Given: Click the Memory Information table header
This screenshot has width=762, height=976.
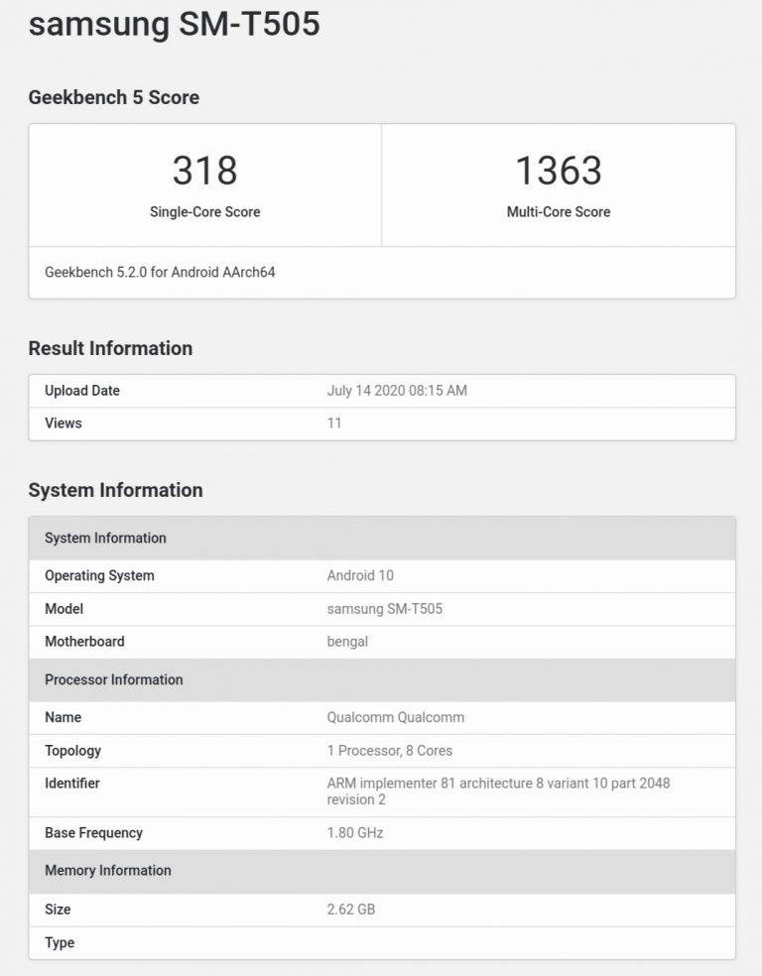Looking at the screenshot, I should (x=382, y=871).
